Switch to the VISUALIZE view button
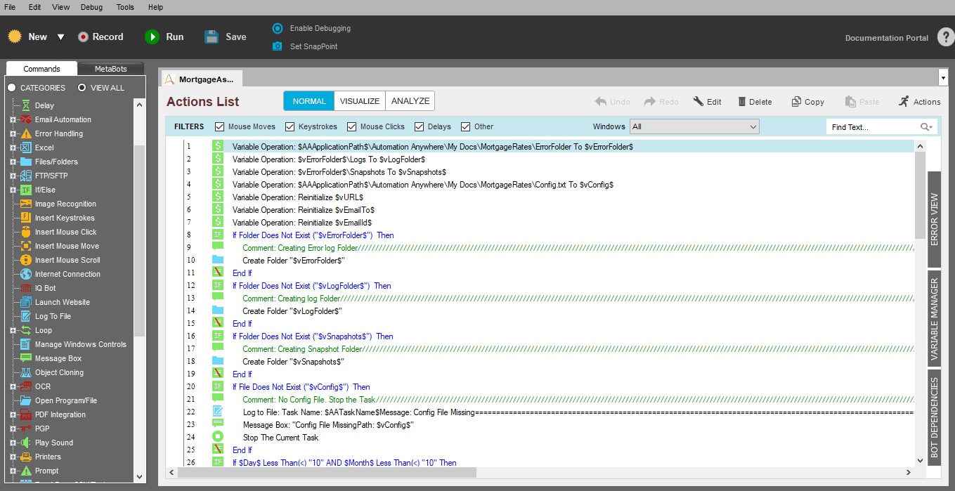The image size is (955, 491). point(360,101)
